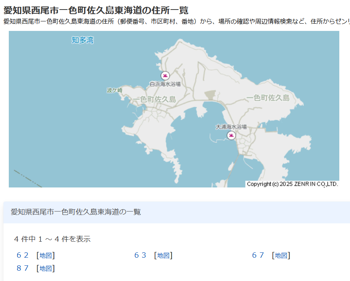Viewport: 350px width, 281px height.
Task: Click the section header 愛知県西尾市一色町佐久島東海道の一覧
Action: (x=76, y=212)
